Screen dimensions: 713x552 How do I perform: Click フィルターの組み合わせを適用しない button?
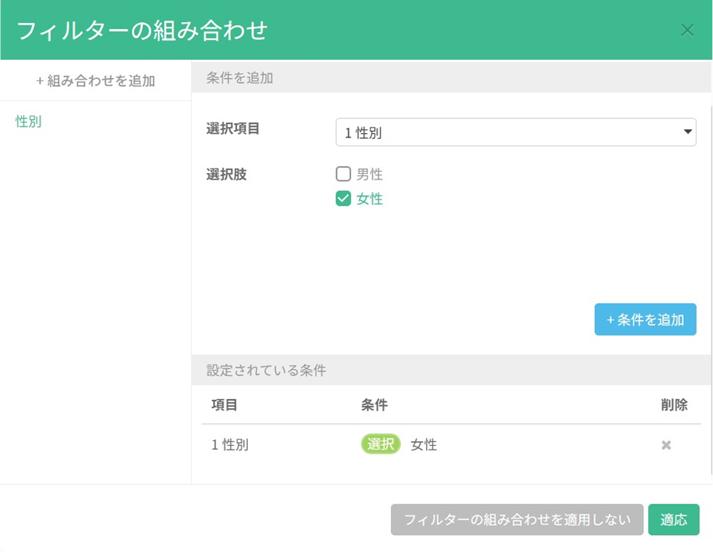pos(517,519)
